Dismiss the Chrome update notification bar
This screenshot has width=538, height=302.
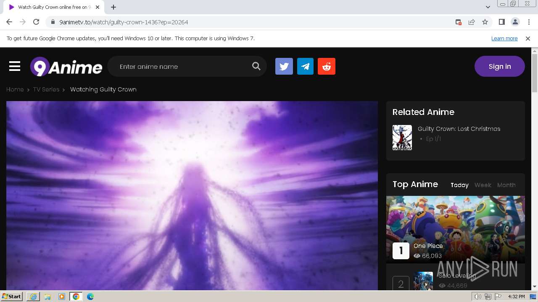point(528,38)
